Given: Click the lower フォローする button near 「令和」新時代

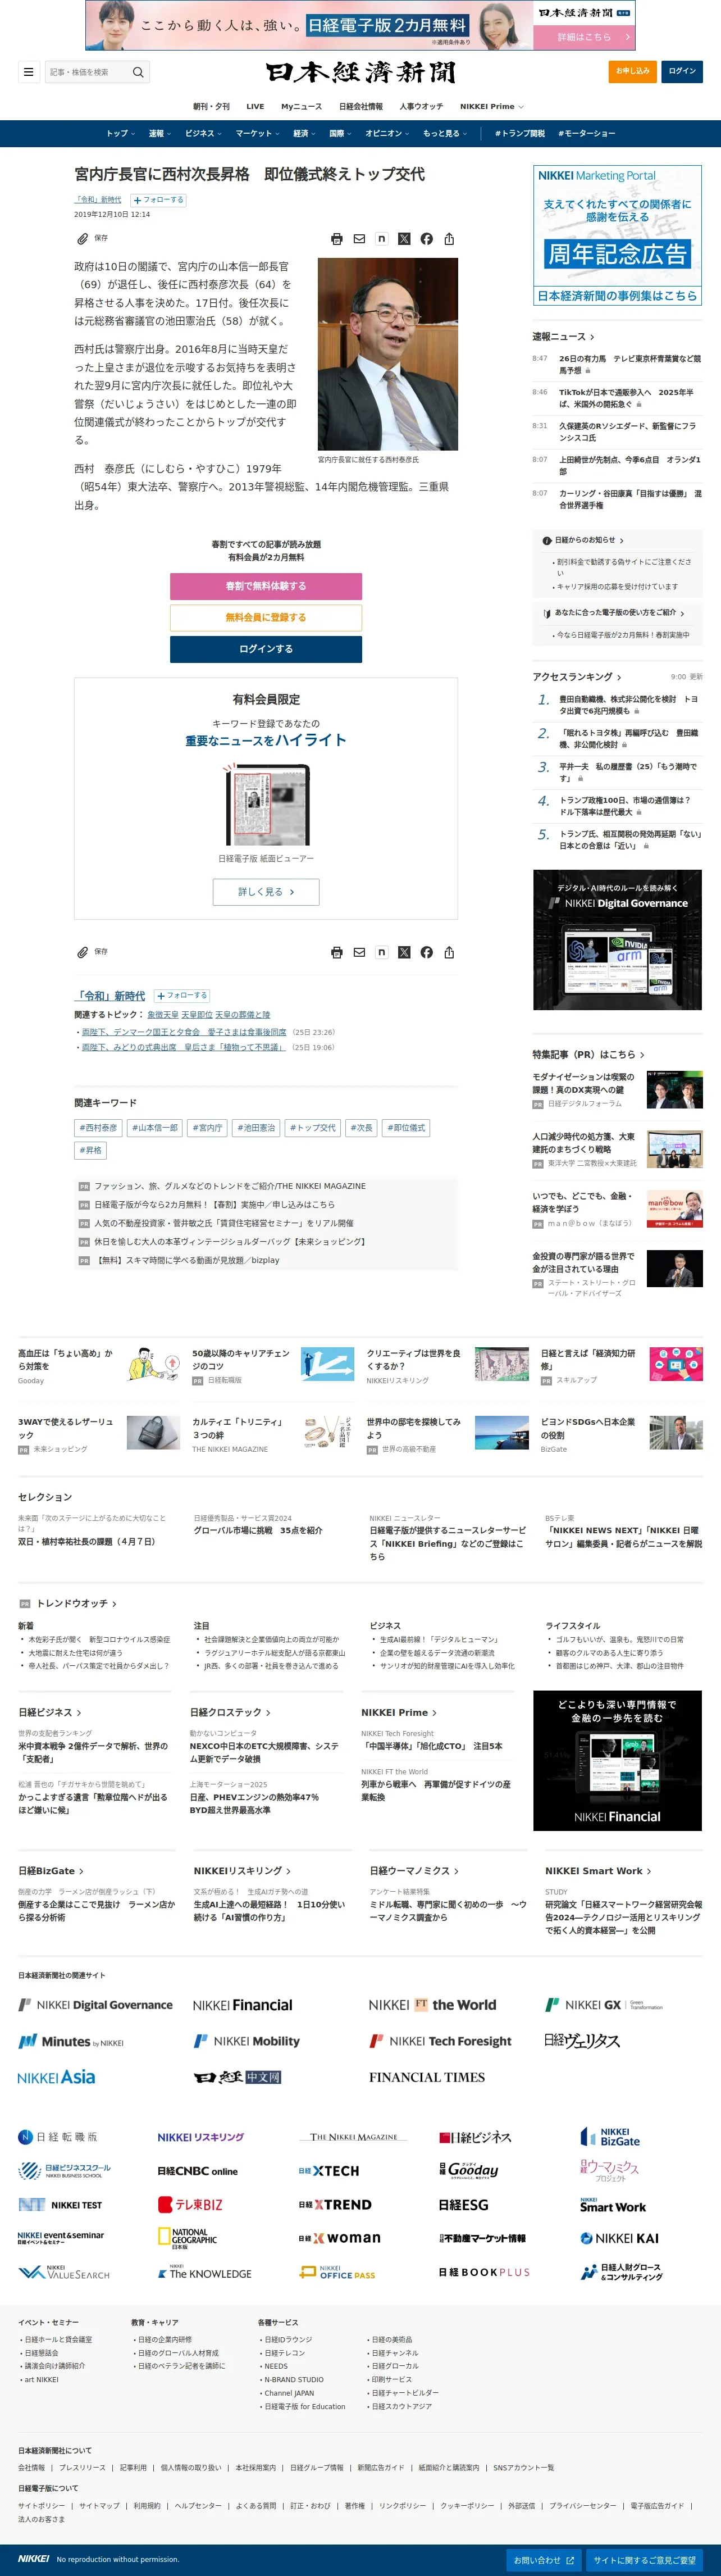Looking at the screenshot, I should pyautogui.click(x=181, y=995).
